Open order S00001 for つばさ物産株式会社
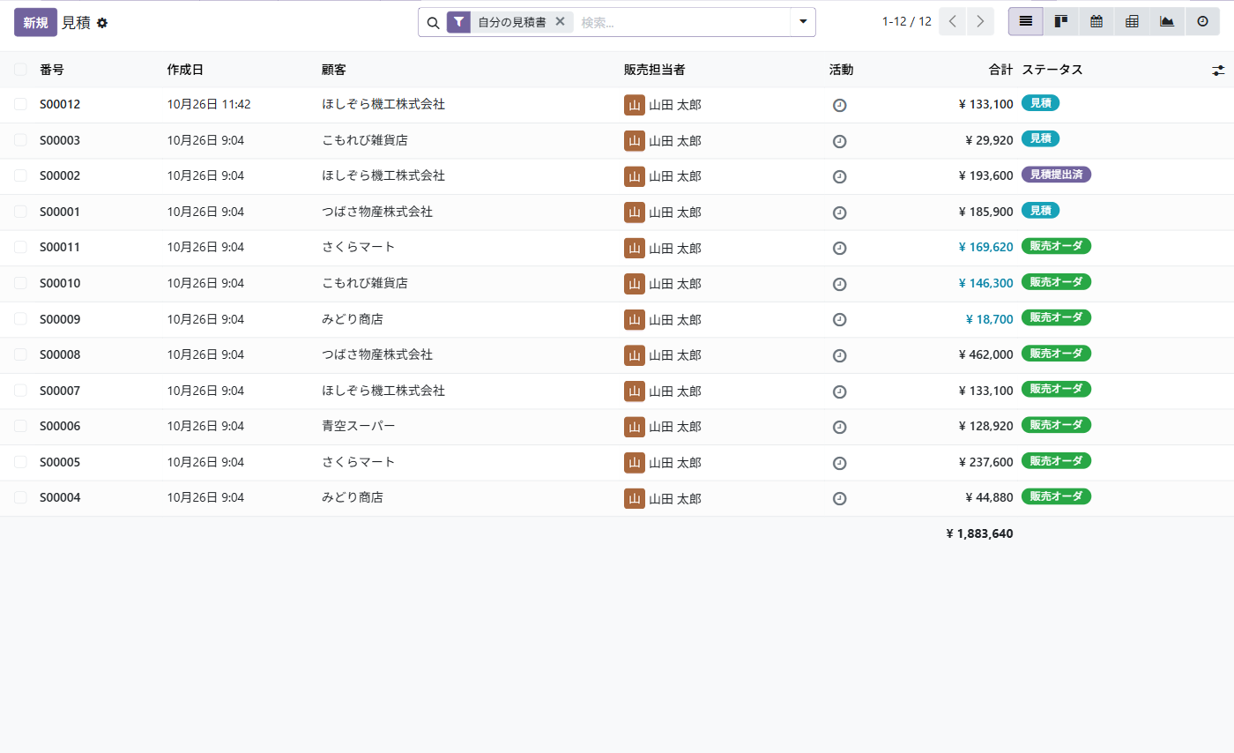1234x753 pixels. tap(617, 212)
